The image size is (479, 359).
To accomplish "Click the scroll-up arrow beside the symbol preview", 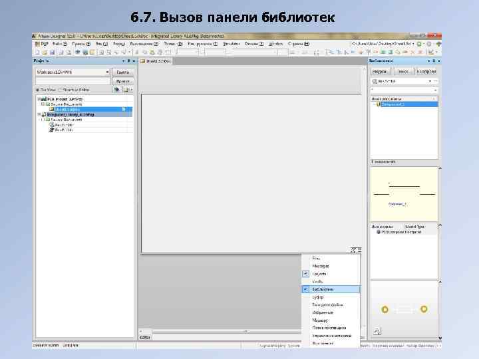I will [440, 168].
